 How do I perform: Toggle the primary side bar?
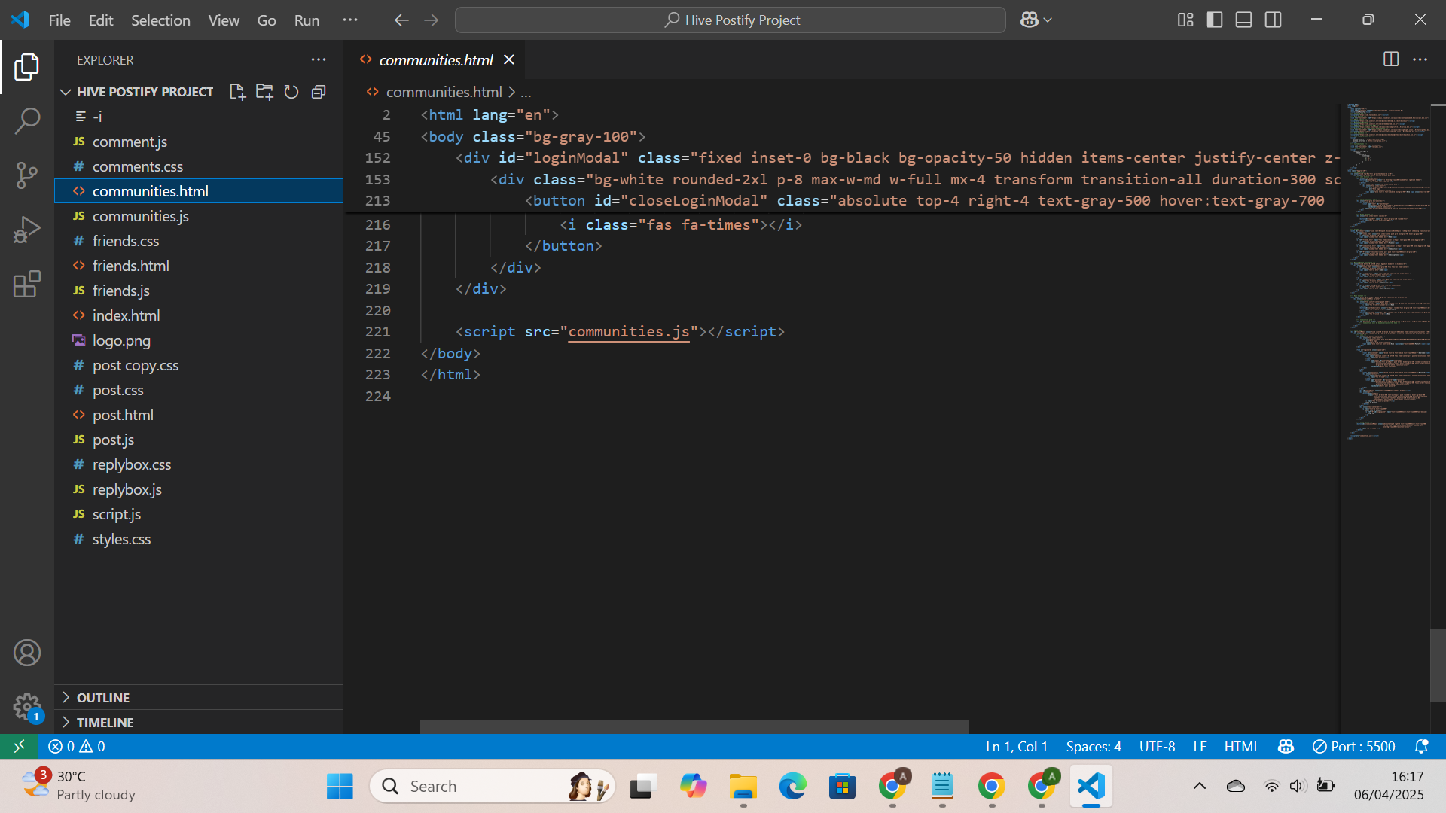1214,20
